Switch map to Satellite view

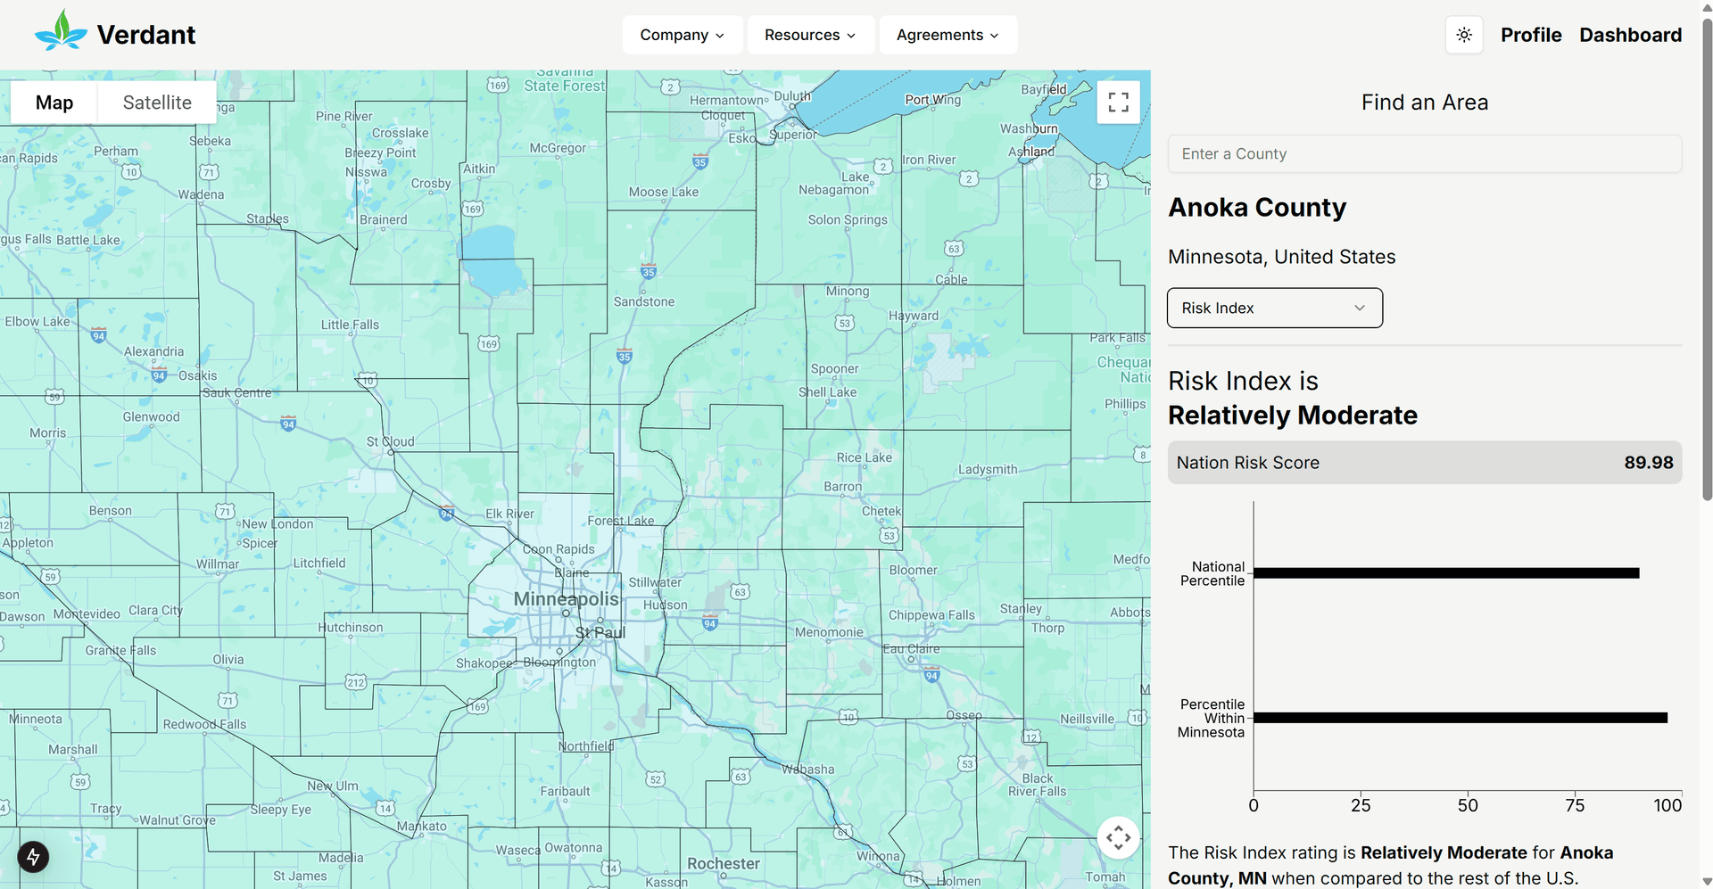[x=157, y=103]
